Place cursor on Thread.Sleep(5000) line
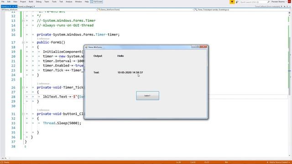This screenshot has width=292, height=164. pyautogui.click(x=62, y=123)
